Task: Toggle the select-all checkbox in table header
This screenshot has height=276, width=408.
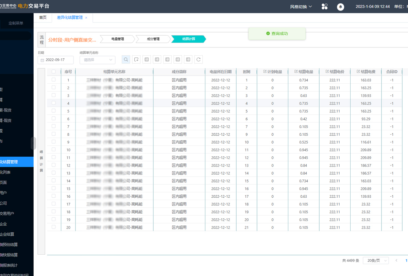Action: pos(54,72)
